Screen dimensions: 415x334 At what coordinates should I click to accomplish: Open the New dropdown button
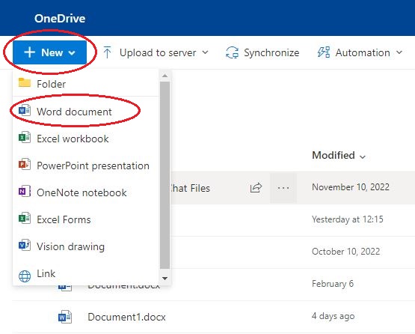coord(49,52)
